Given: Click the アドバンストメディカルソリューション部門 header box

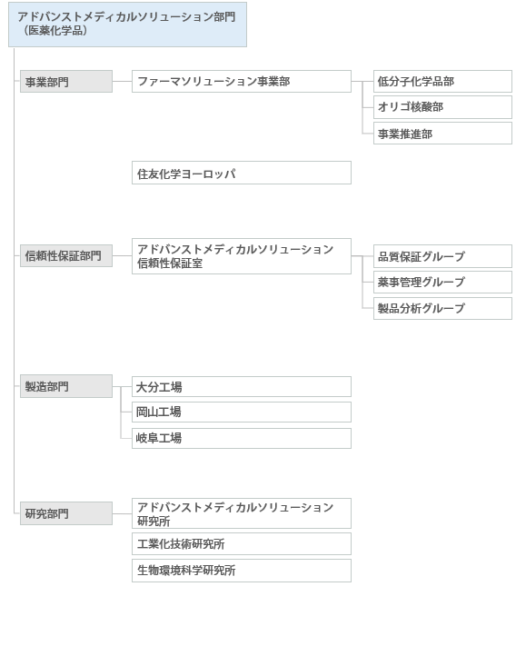Looking at the screenshot, I should tap(127, 25).
